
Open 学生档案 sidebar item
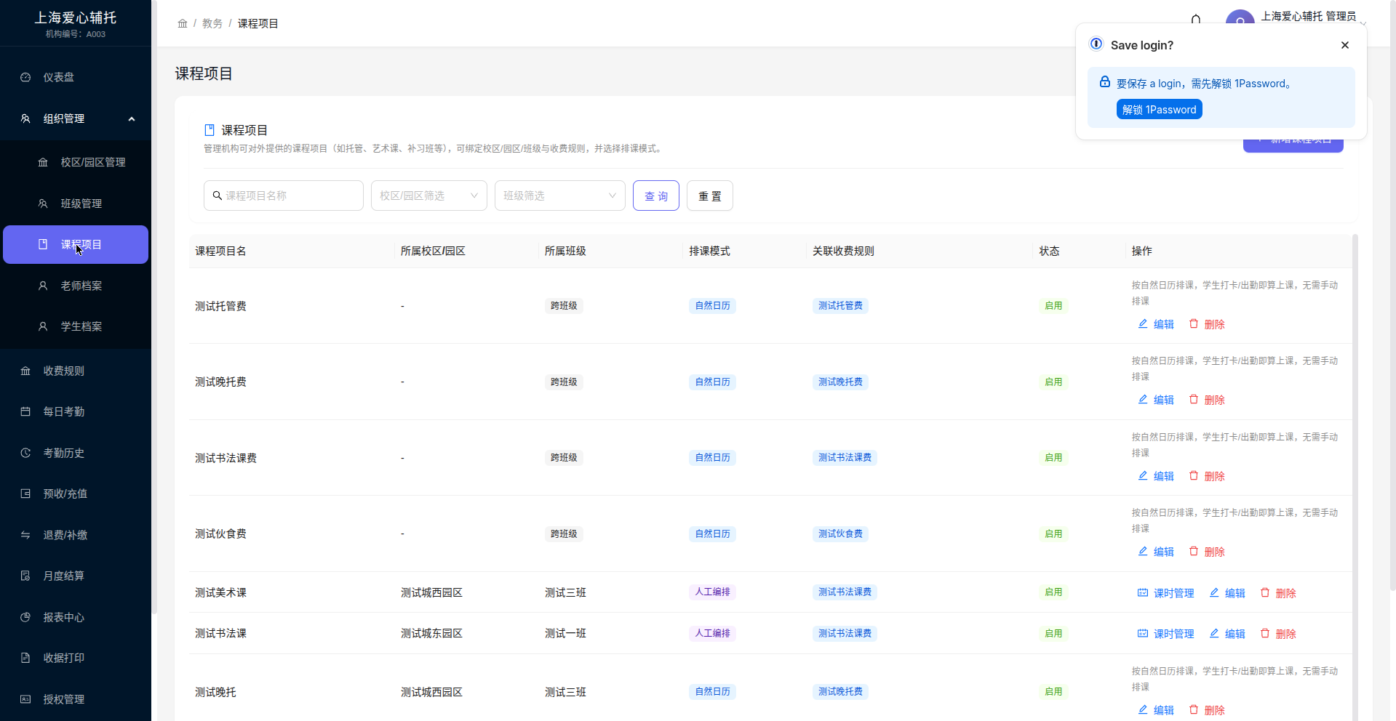click(76, 326)
